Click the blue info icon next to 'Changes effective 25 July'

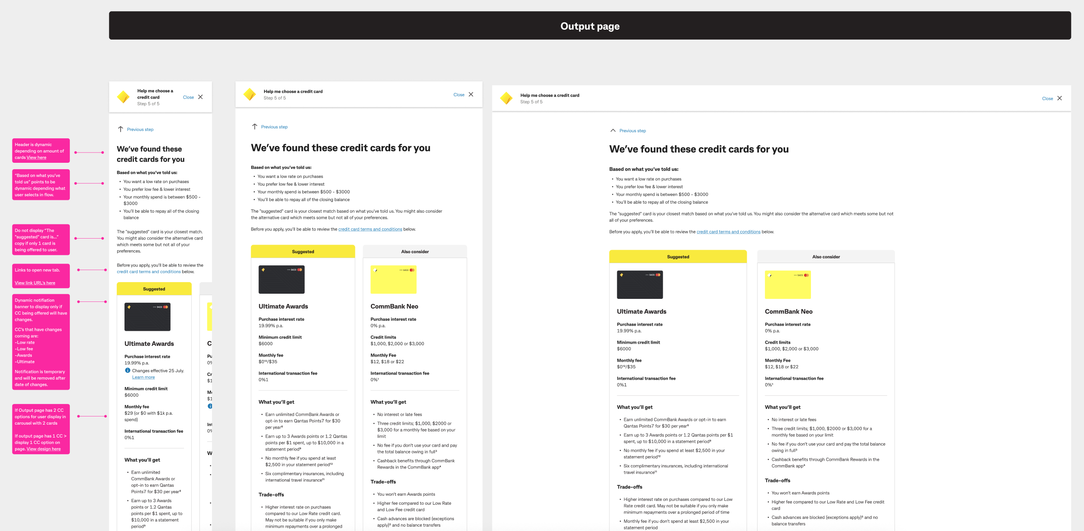coord(127,370)
